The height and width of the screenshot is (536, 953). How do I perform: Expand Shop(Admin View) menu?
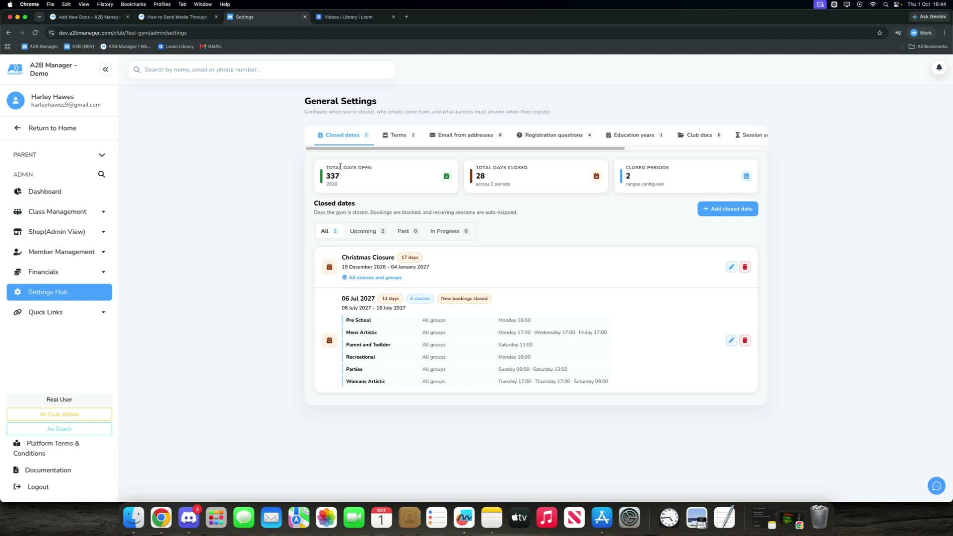click(x=59, y=232)
